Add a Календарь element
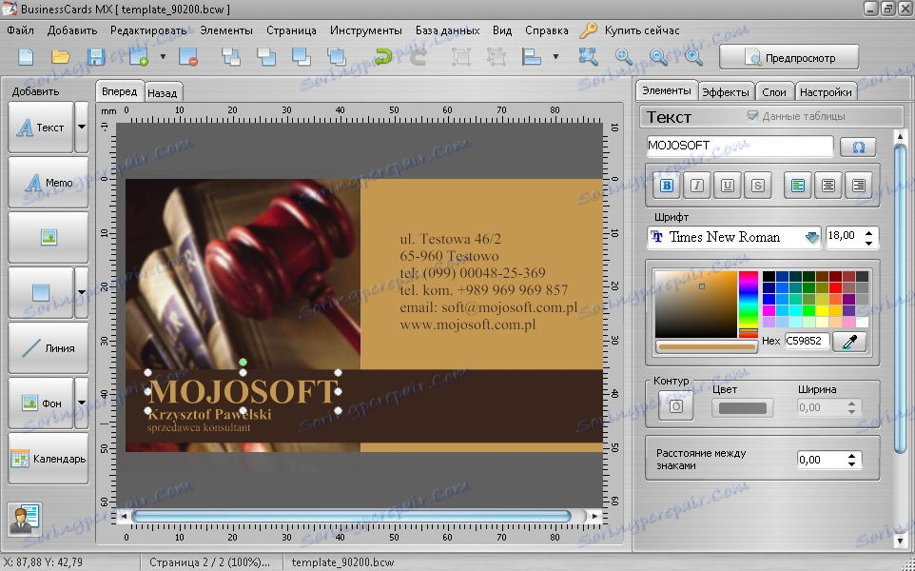The height and width of the screenshot is (571, 915). pos(49,458)
